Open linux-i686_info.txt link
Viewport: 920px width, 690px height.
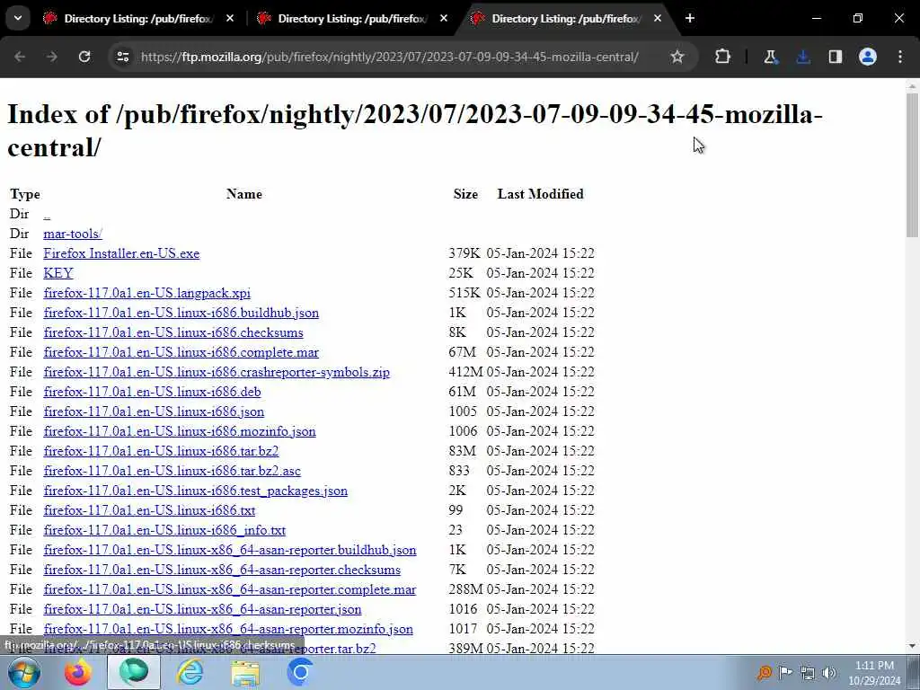(x=164, y=530)
